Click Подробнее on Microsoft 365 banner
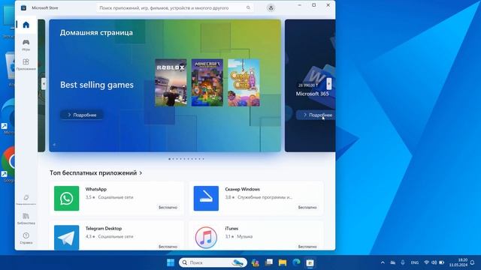 click(316, 115)
